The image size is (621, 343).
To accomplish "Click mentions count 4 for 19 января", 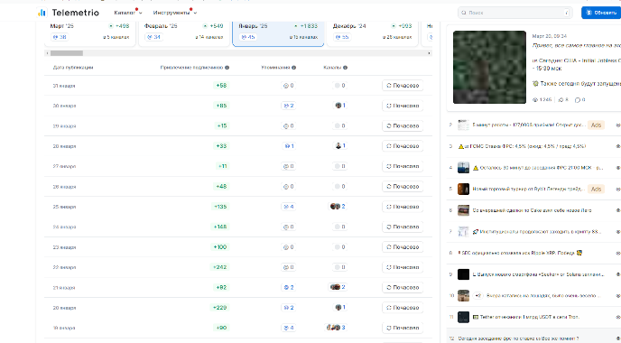I will click(x=288, y=328).
